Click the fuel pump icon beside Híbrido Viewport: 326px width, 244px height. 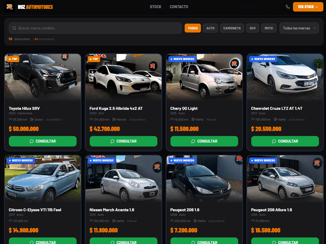coord(114,120)
